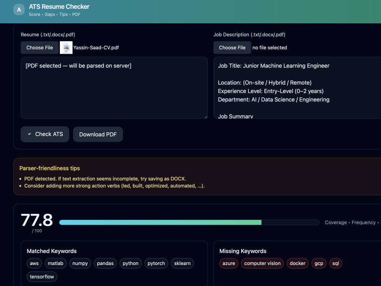Choose a job description file
381x286 pixels.
click(232, 48)
